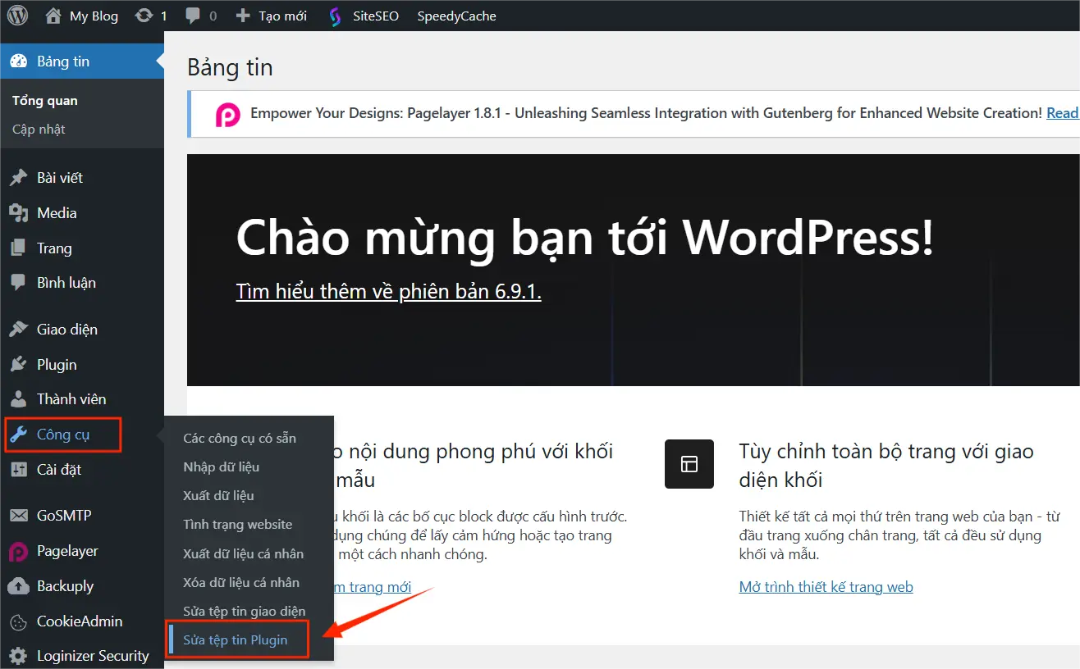Click the Backuply cloud icon
Screen dimensions: 1080x669
[18, 586]
